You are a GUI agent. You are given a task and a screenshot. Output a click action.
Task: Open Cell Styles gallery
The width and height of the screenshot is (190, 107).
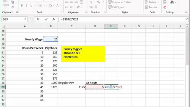coord(117,7)
